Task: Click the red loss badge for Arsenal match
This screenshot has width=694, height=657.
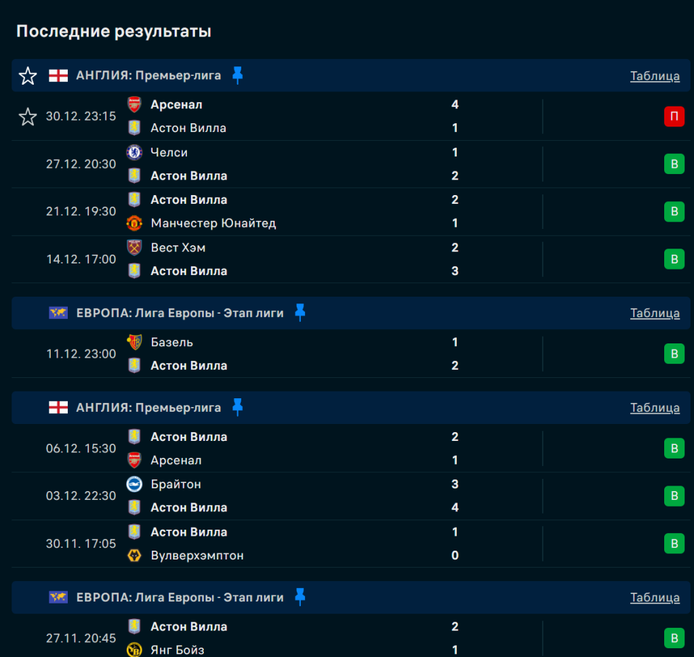Action: (674, 116)
